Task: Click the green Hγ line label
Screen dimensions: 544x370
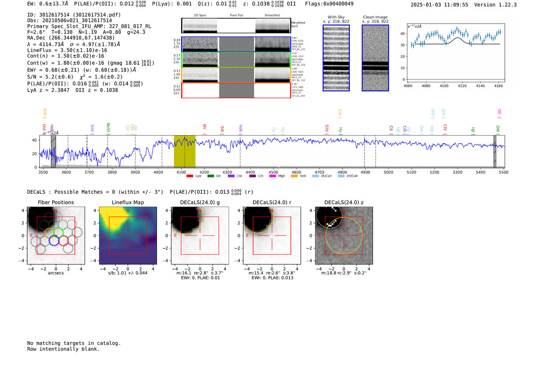Action: coord(341,130)
